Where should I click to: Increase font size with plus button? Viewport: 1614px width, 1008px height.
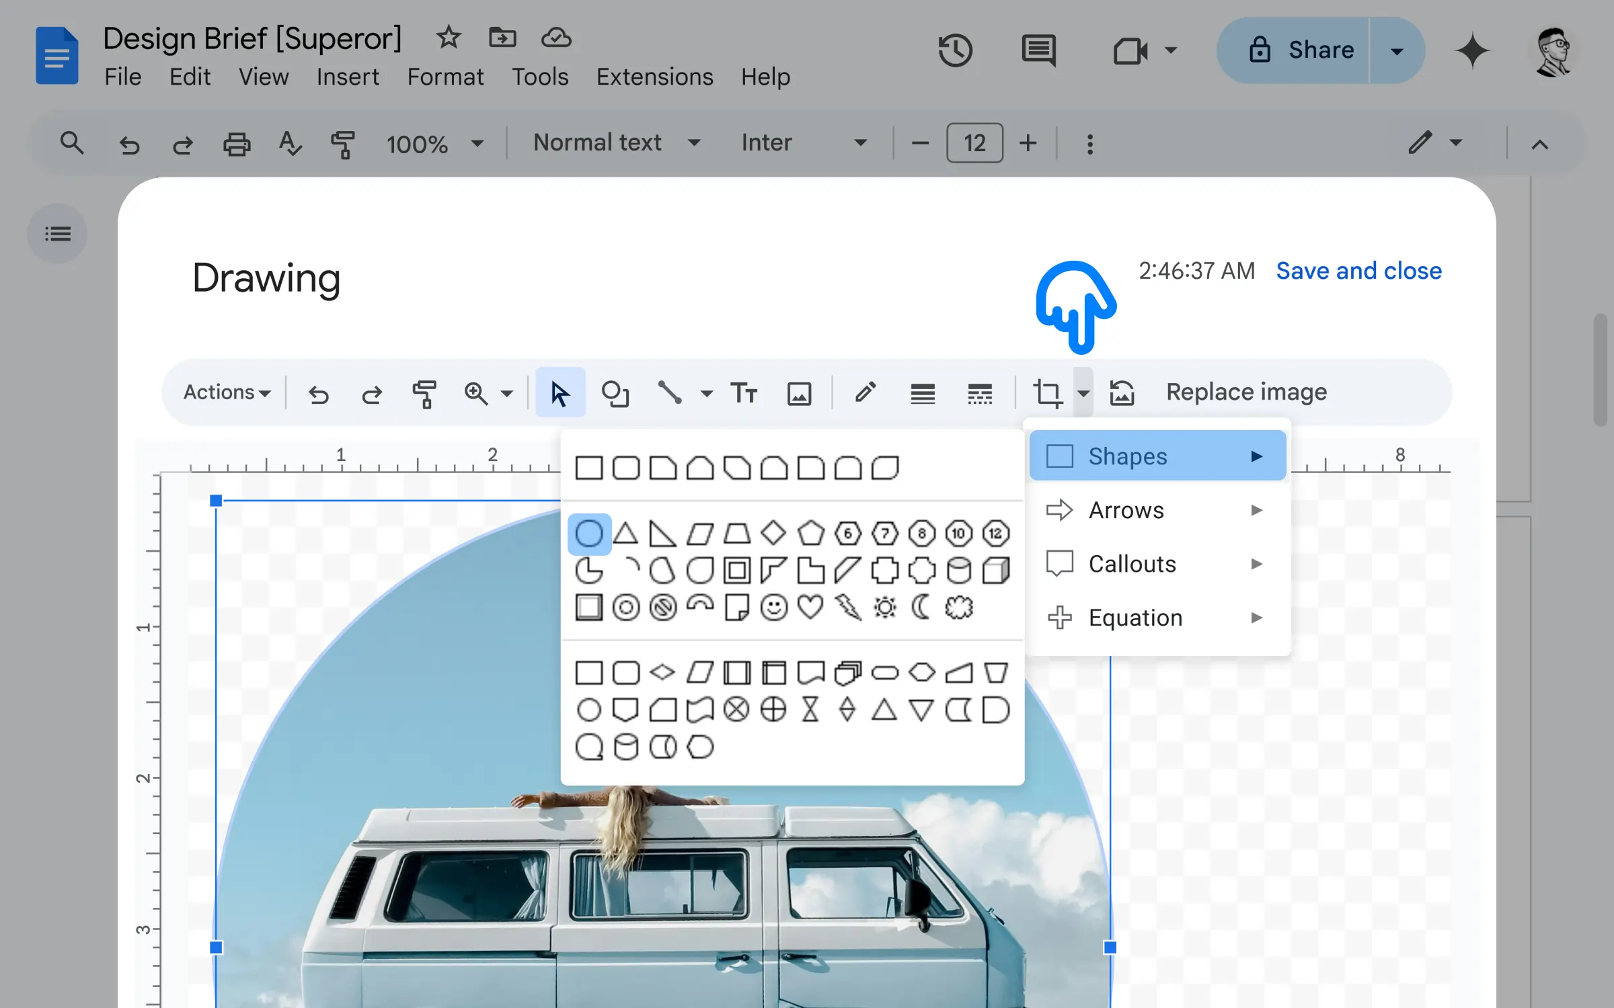tap(1028, 143)
